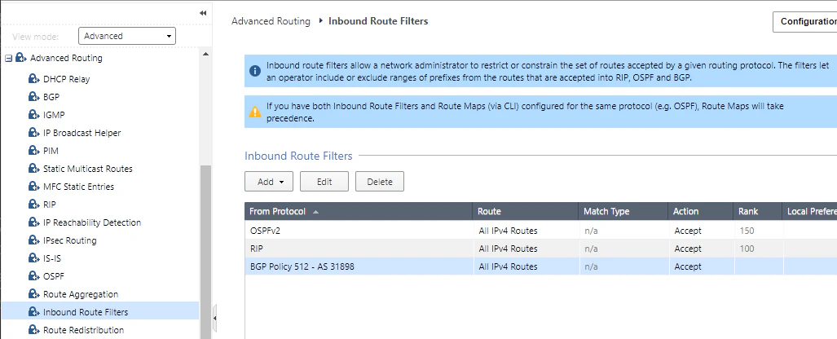Click the Rank value 150
This screenshot has height=339, width=837.
pos(747,231)
